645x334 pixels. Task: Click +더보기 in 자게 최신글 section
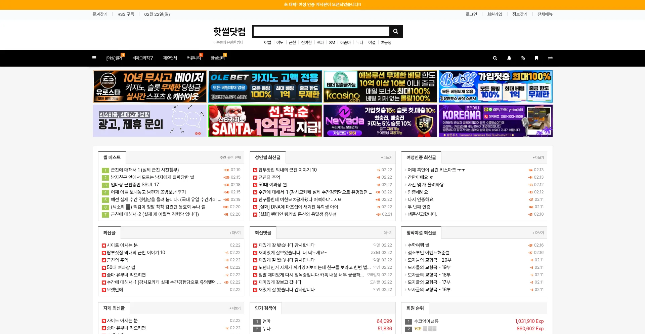pyautogui.click(x=235, y=308)
